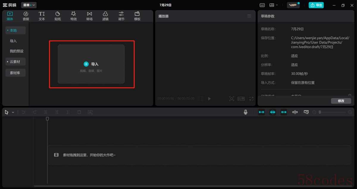Image resolution: width=357 pixels, height=189 pixels.
Task: Collapse the 本地 (Local) section
Action: (x=15, y=30)
